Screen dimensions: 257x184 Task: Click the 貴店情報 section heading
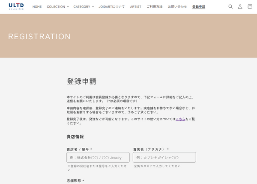click(x=75, y=137)
